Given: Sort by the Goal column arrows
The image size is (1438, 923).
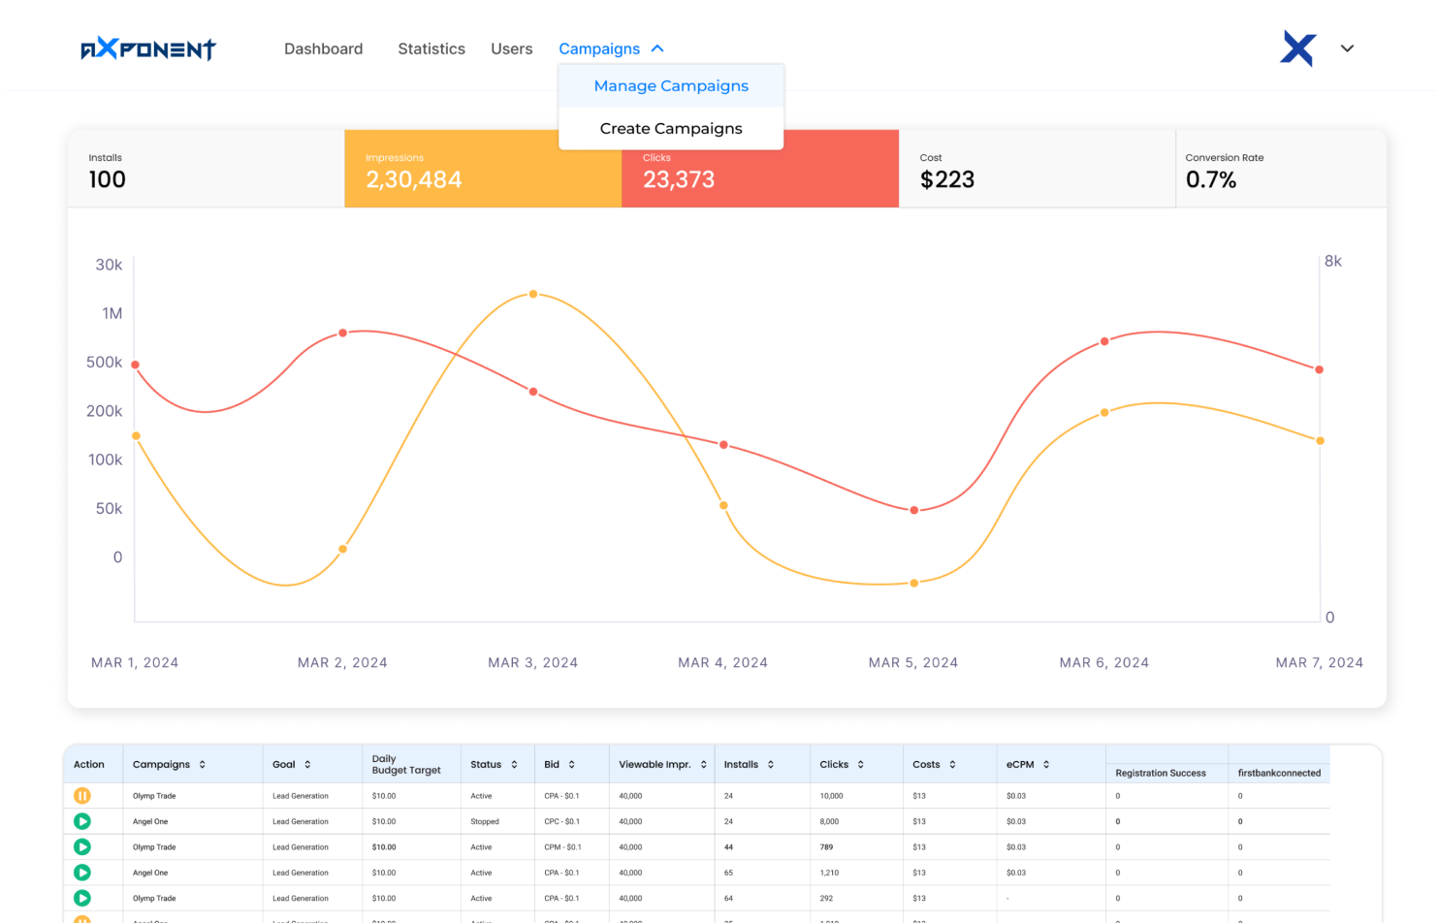Looking at the screenshot, I should [x=307, y=765].
